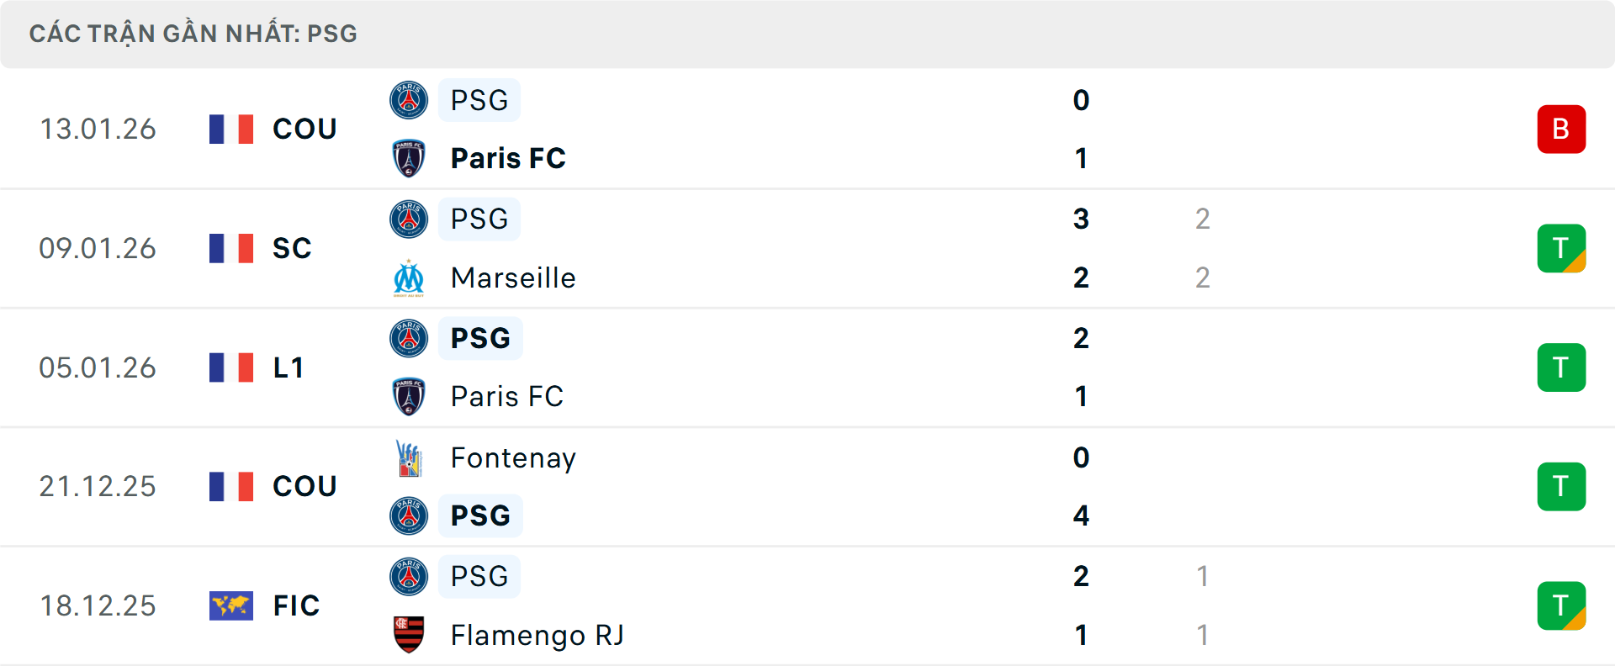Select the Fontenay club badge
Image resolution: width=1615 pixels, height=666 pixels.
[x=409, y=458]
